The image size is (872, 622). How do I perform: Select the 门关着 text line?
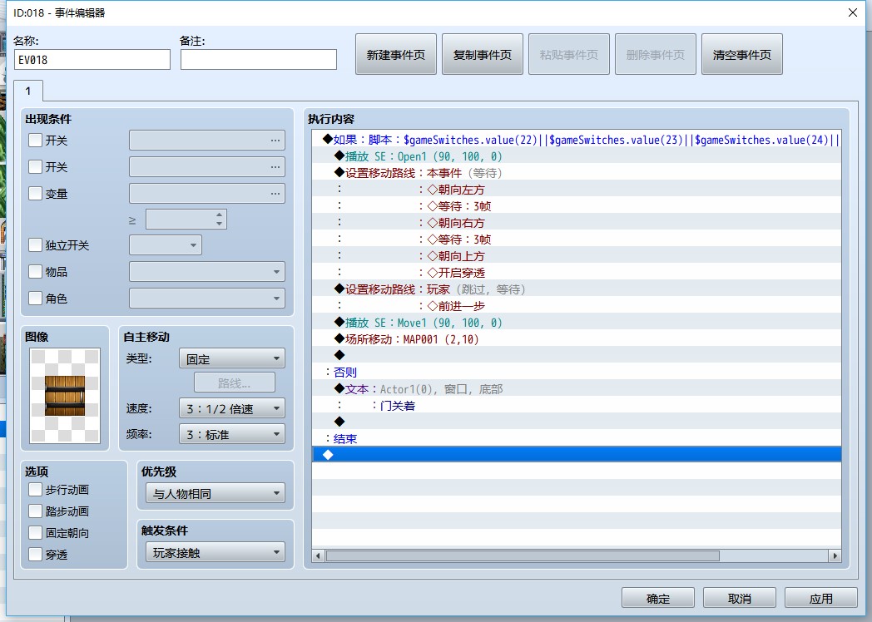click(576, 406)
